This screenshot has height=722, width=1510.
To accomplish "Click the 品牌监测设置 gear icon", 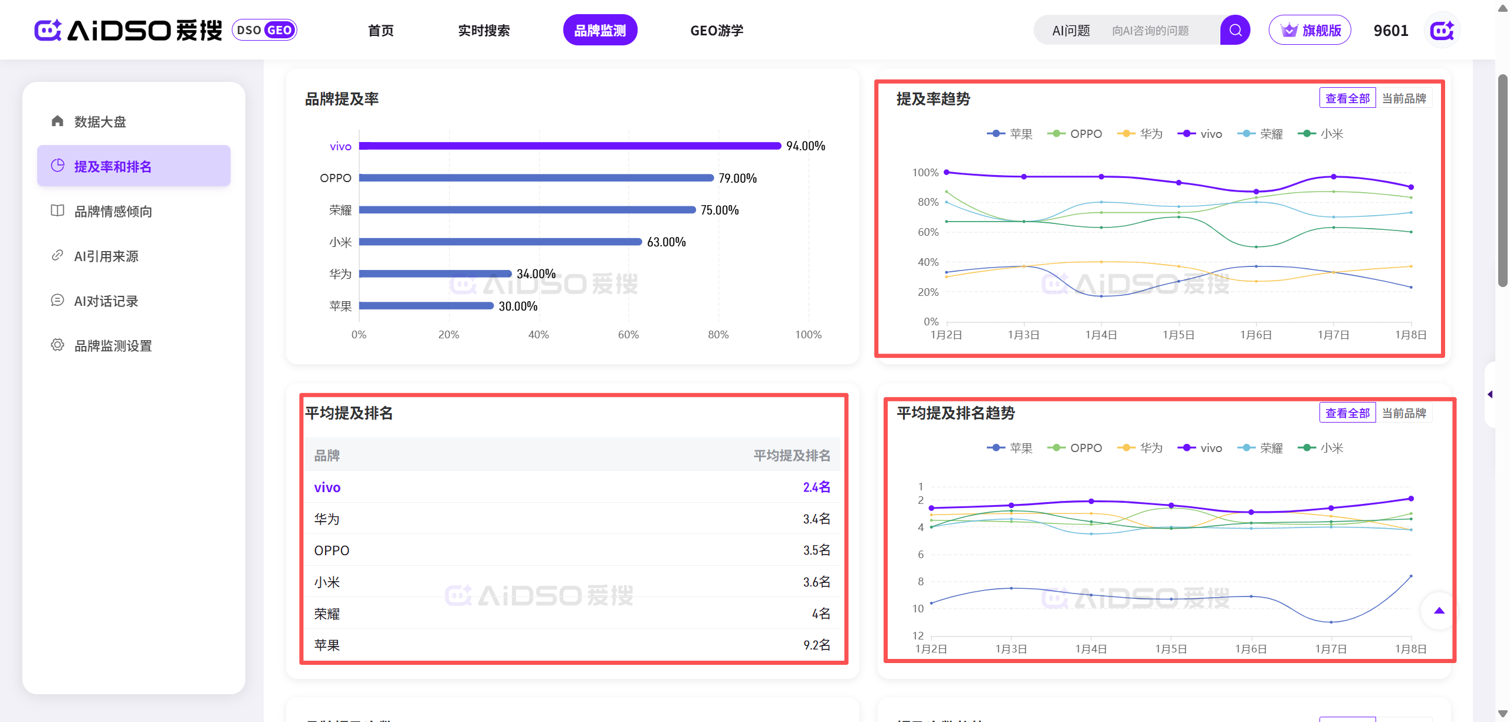I will [x=57, y=345].
